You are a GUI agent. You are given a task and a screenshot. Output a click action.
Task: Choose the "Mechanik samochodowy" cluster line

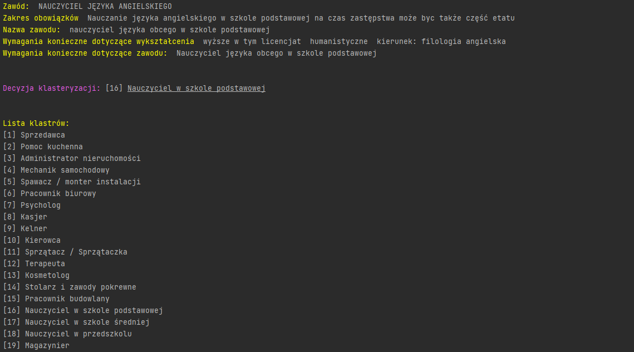pyautogui.click(x=65, y=170)
